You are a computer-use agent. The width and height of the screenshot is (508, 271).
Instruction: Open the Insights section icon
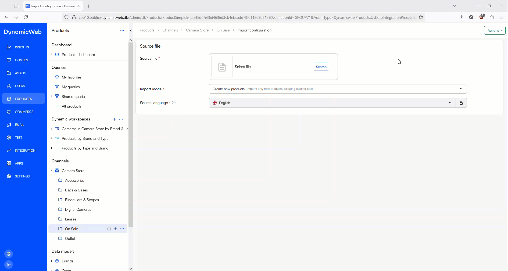9,47
